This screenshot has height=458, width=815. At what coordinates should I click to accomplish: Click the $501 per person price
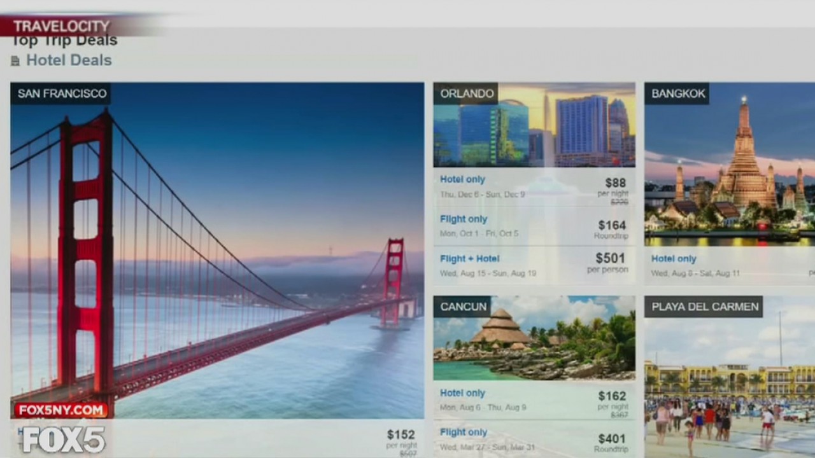pos(610,258)
